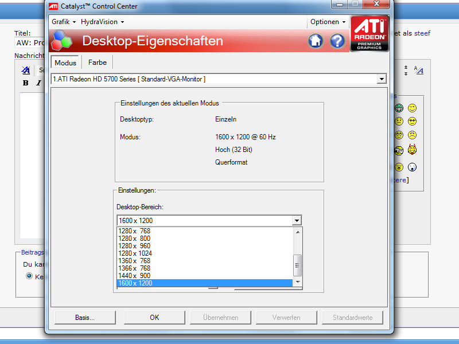This screenshot has height=344, width=459.
Task: Click the resolution list scrollbar thumb
Action: [298, 265]
